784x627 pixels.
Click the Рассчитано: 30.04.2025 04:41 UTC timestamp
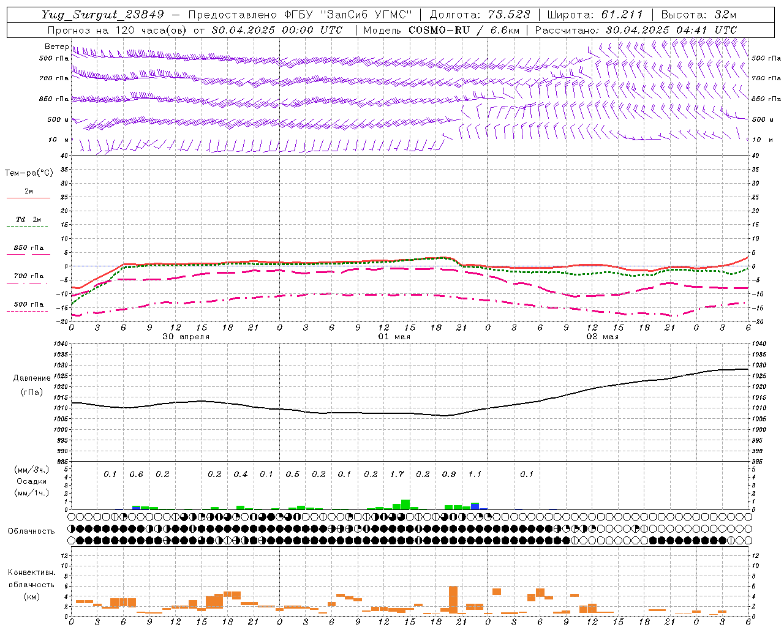[636, 30]
